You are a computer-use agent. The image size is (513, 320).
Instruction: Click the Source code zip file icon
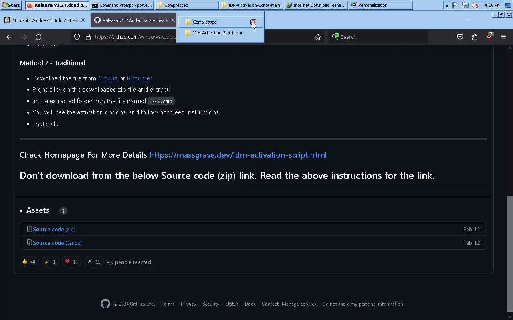tap(29, 229)
